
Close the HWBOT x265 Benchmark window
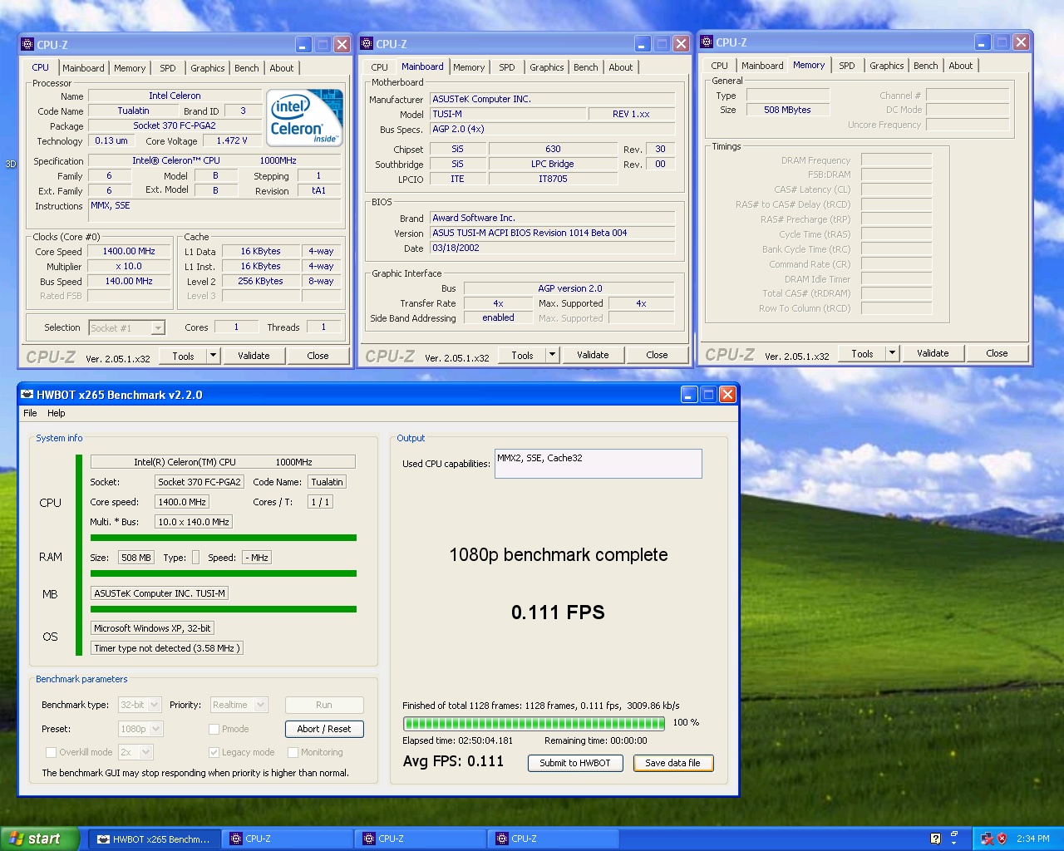pos(727,395)
